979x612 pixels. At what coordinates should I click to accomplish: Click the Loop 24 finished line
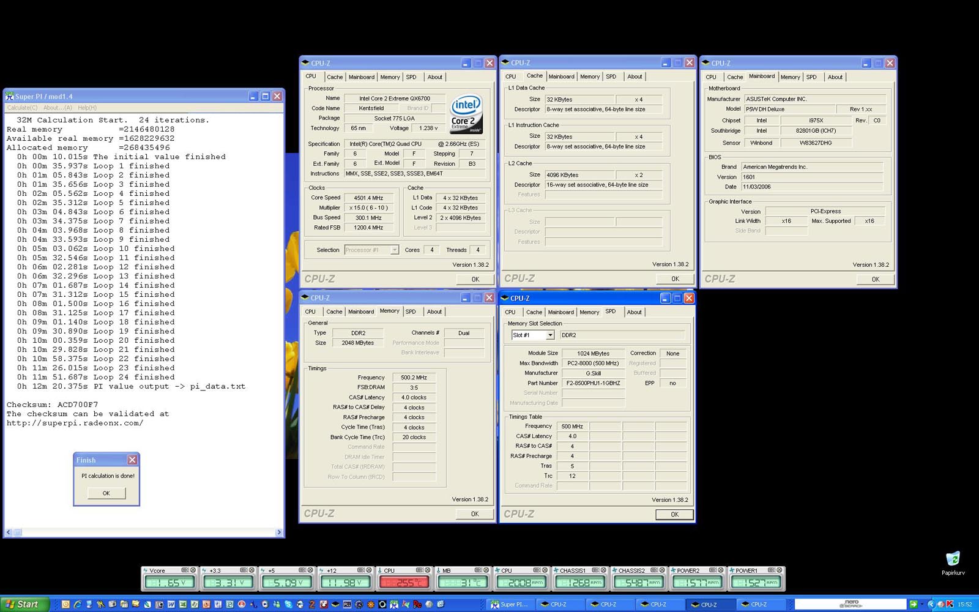point(95,377)
